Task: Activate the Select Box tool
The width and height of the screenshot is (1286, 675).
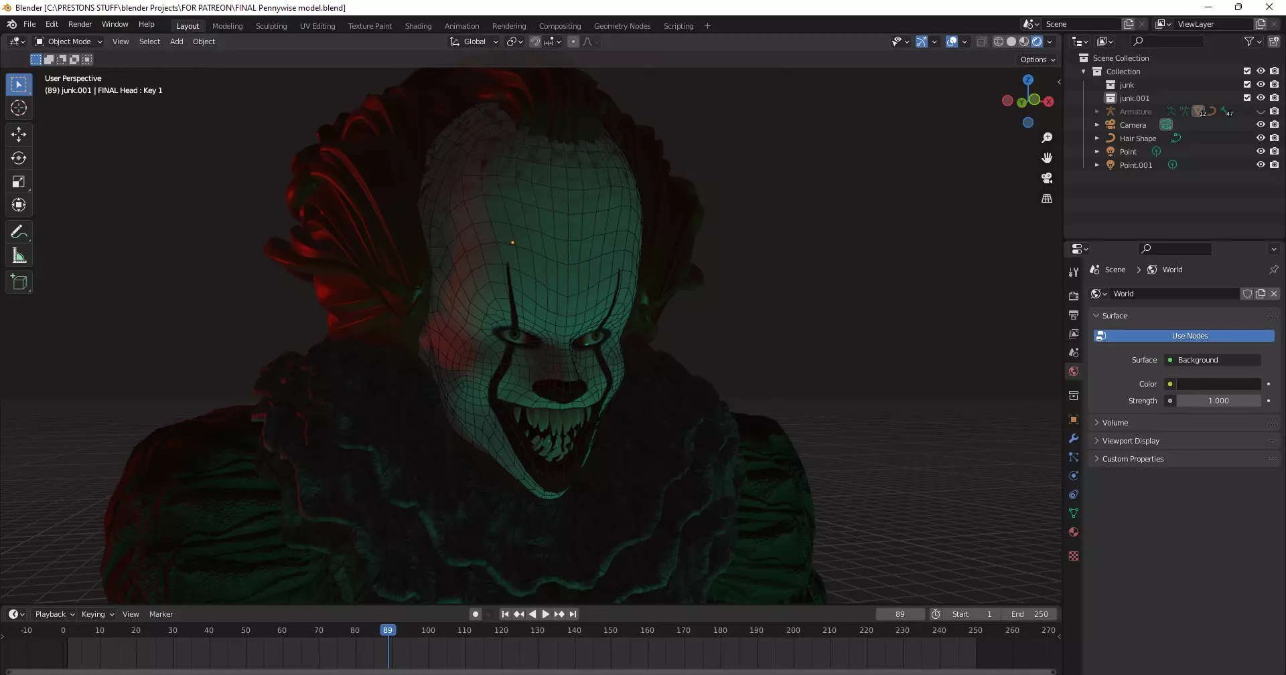Action: (19, 84)
